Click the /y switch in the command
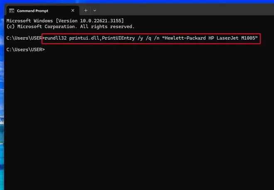The width and height of the screenshot is (274, 190). [x=141, y=38]
